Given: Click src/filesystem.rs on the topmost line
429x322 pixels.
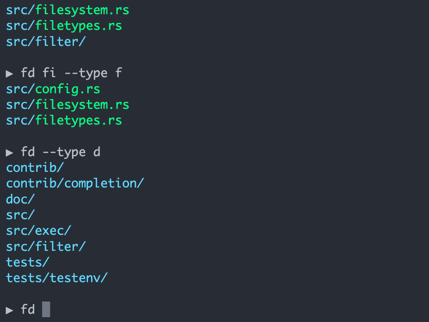Looking at the screenshot, I should (x=68, y=10).
